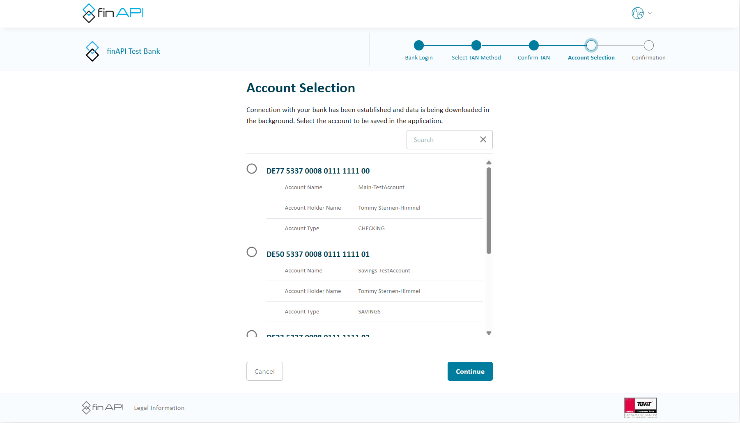Select the third partially visible account radio
Screen dimensions: 740x423
tap(252, 334)
